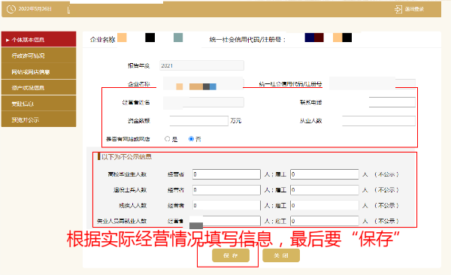Click the 从业人数 input field
The width and height of the screenshot is (451, 275).
379,121
